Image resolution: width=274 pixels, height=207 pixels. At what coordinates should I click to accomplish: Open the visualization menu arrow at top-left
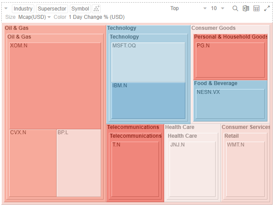point(6,8)
